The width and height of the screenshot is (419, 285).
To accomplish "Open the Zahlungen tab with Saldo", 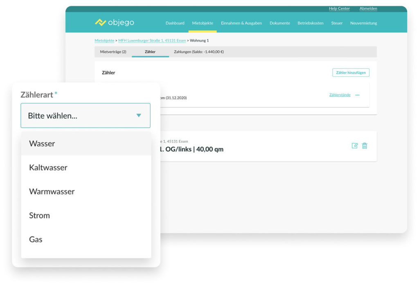I will coord(198,52).
